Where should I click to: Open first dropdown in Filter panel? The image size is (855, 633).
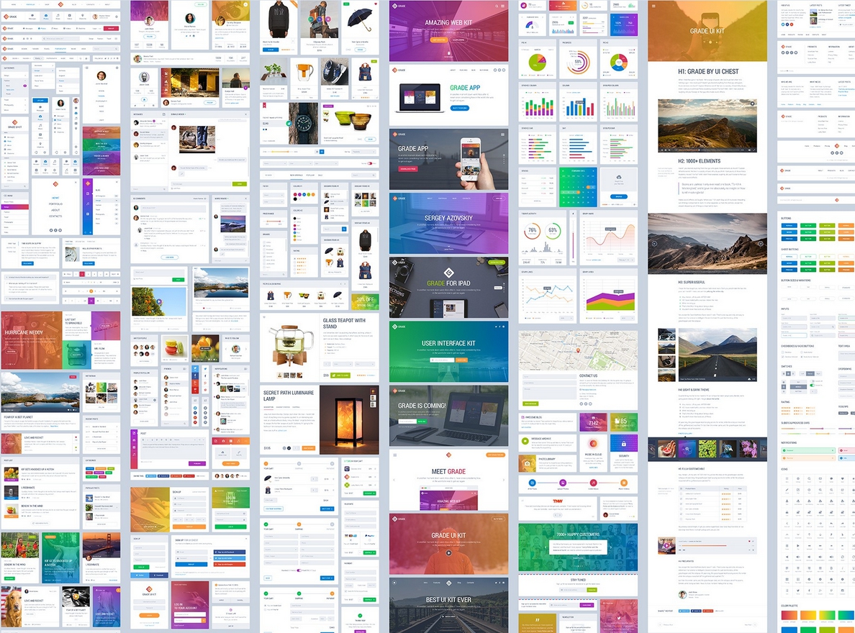tap(273, 195)
